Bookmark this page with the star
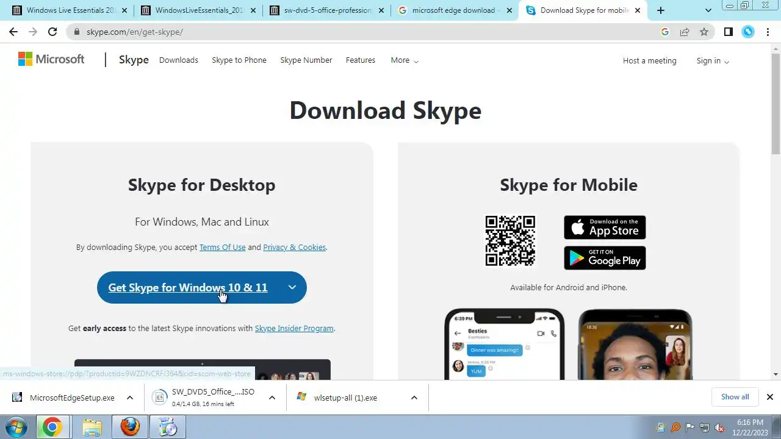The width and height of the screenshot is (781, 439). [704, 32]
